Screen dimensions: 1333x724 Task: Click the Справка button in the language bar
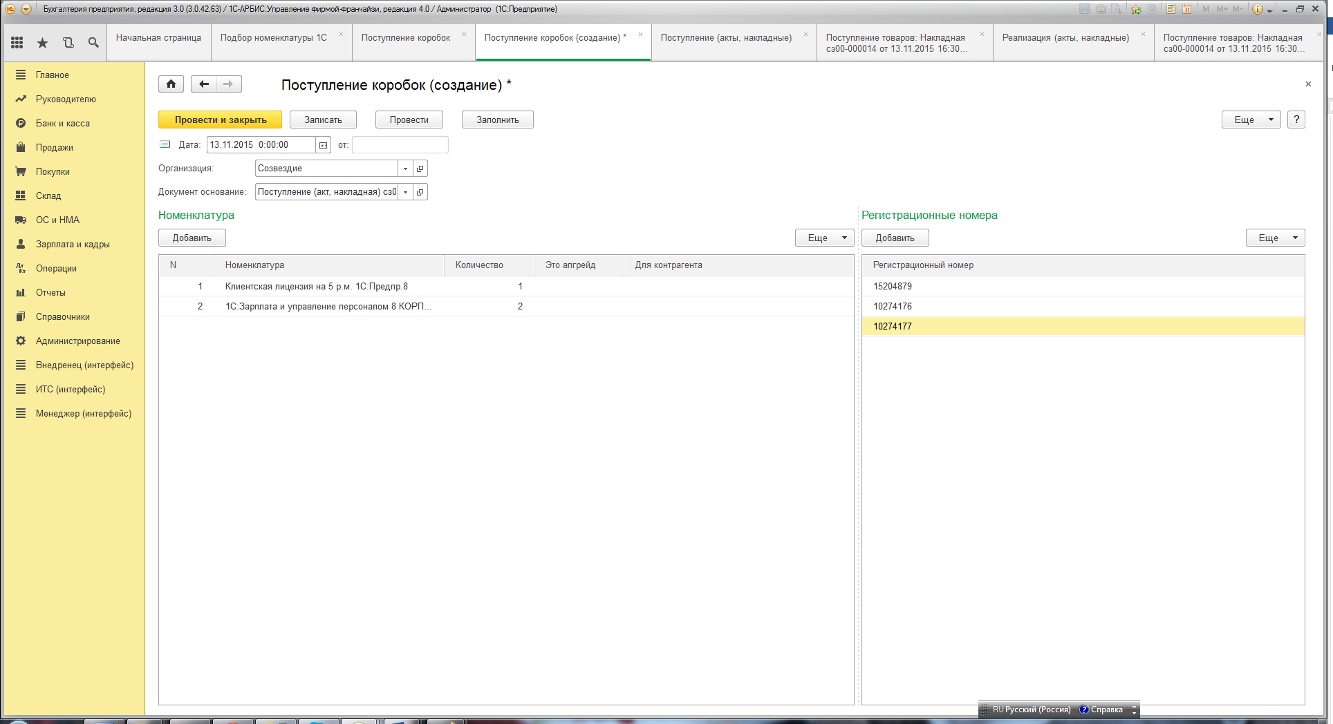(x=1101, y=709)
